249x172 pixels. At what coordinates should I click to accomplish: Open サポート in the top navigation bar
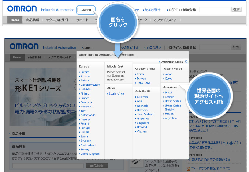click(82, 20)
